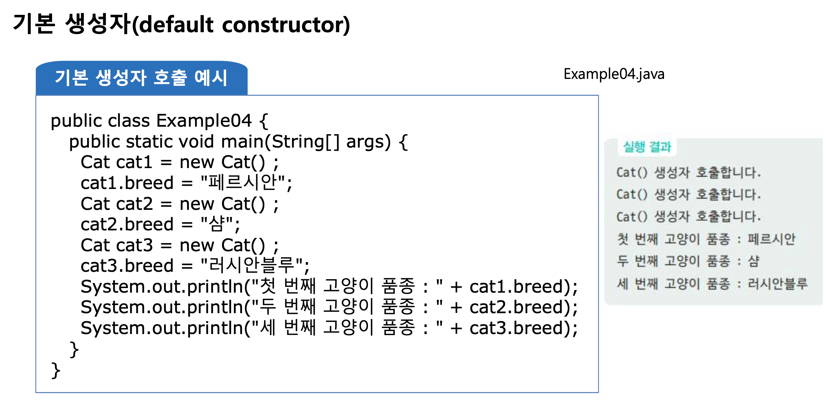Click the 'Cat cat3 = new Cat()' line
This screenshot has height=402, width=827.
(x=179, y=245)
